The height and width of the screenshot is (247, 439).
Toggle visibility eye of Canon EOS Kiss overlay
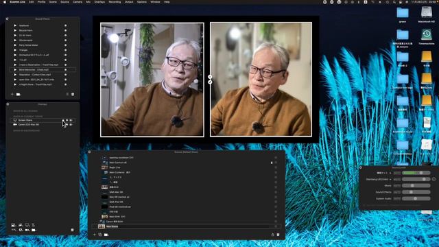(x=71, y=125)
